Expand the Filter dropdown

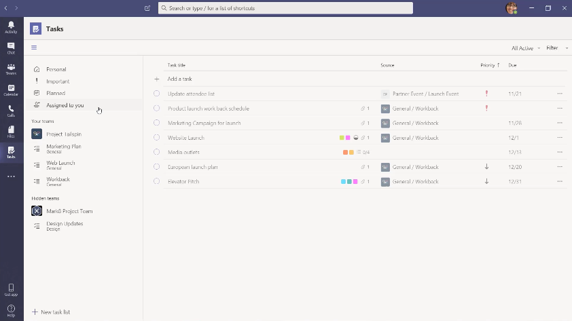point(556,48)
